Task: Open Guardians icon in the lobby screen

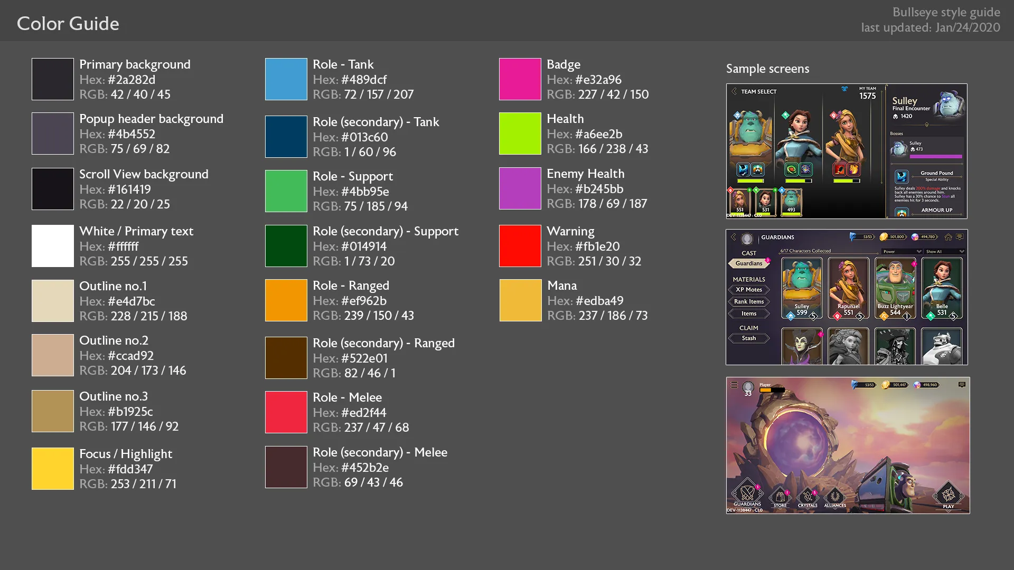Action: click(x=747, y=493)
